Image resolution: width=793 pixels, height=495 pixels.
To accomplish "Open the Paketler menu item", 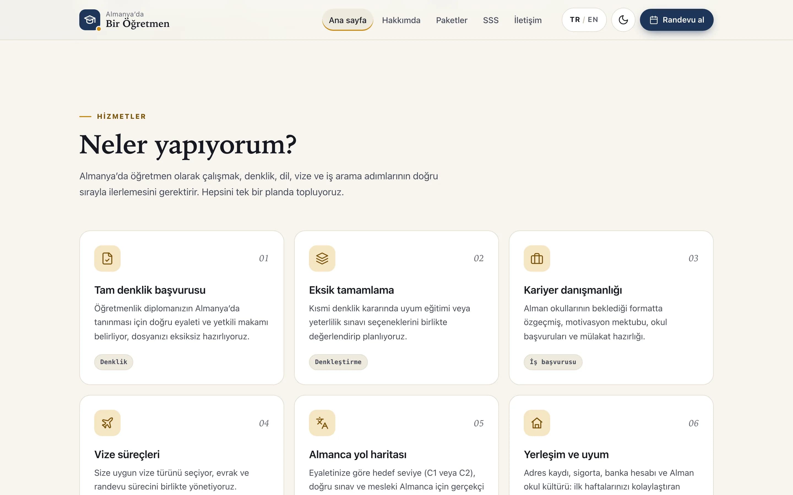I will tap(452, 20).
